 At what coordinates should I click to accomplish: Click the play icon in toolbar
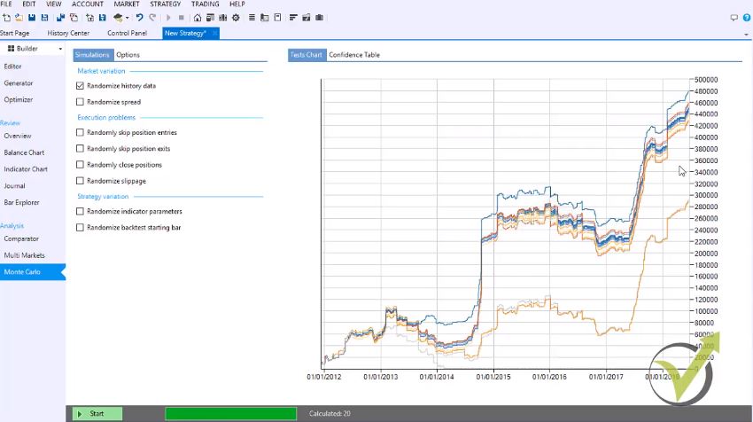(x=169, y=18)
